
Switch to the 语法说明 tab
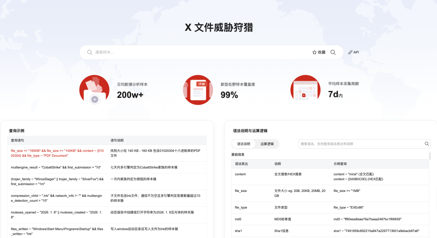pyautogui.click(x=244, y=144)
